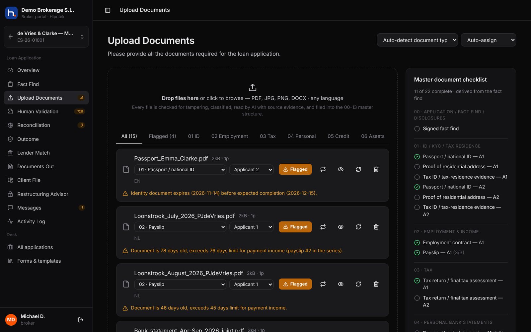531x332 pixels.
Task: Preview Loonstrook_July_2026 file with eye icon
Action: (x=341, y=227)
